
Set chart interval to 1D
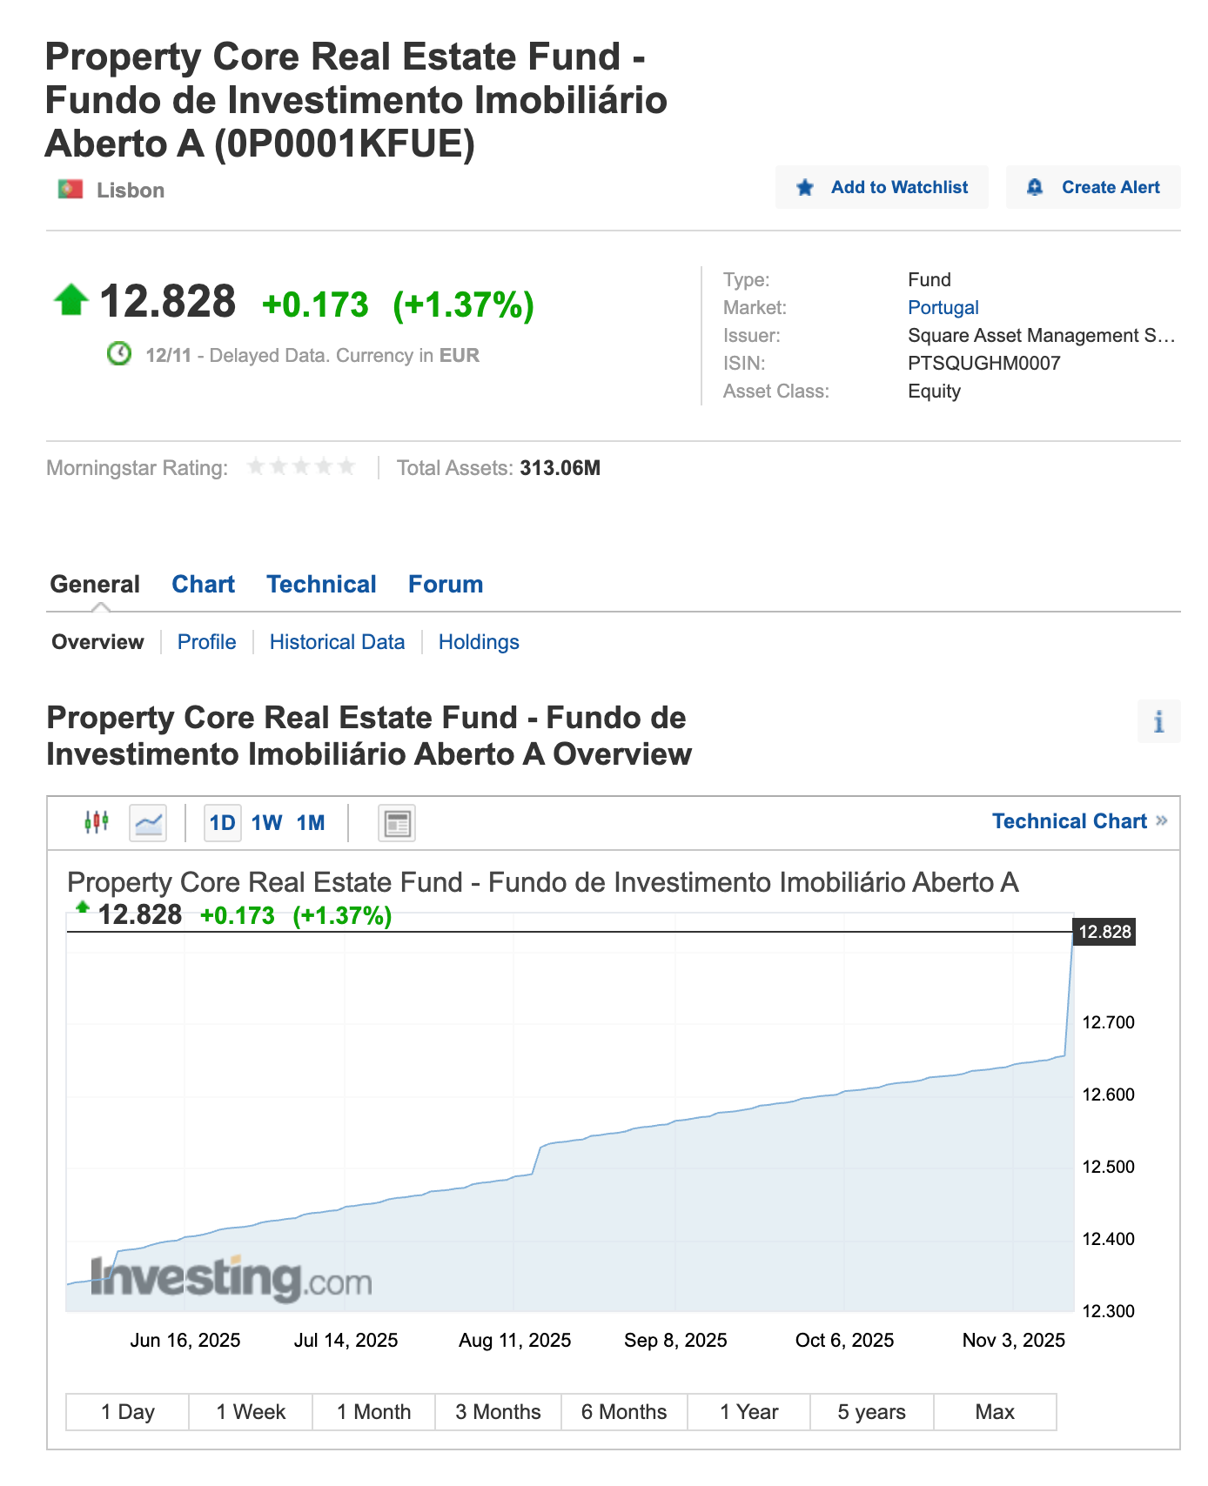222,823
